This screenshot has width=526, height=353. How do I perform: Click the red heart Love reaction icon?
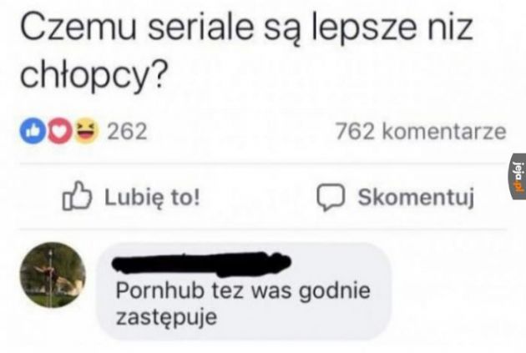(x=60, y=131)
